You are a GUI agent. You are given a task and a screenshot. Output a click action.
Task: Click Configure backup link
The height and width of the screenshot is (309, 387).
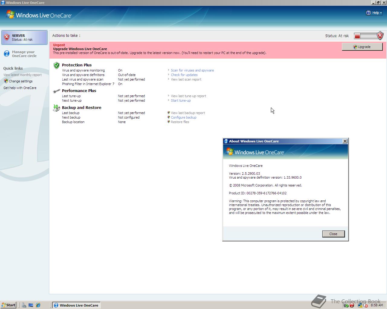(x=184, y=117)
